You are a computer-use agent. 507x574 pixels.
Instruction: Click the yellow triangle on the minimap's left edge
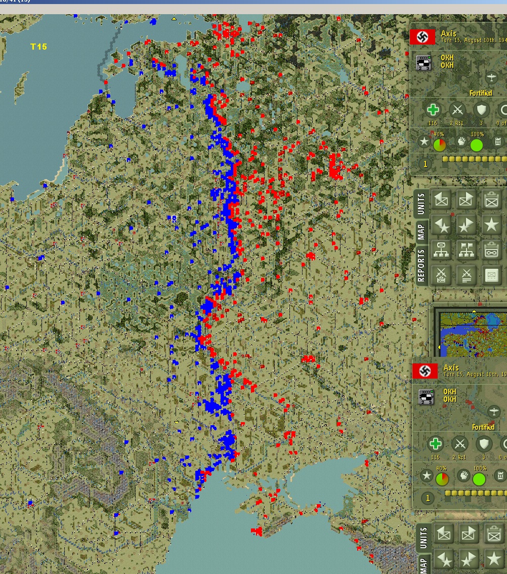439,347
